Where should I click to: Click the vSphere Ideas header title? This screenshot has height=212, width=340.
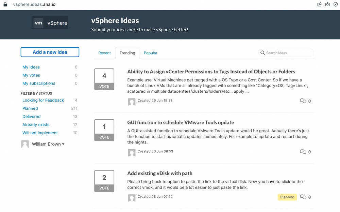(115, 20)
